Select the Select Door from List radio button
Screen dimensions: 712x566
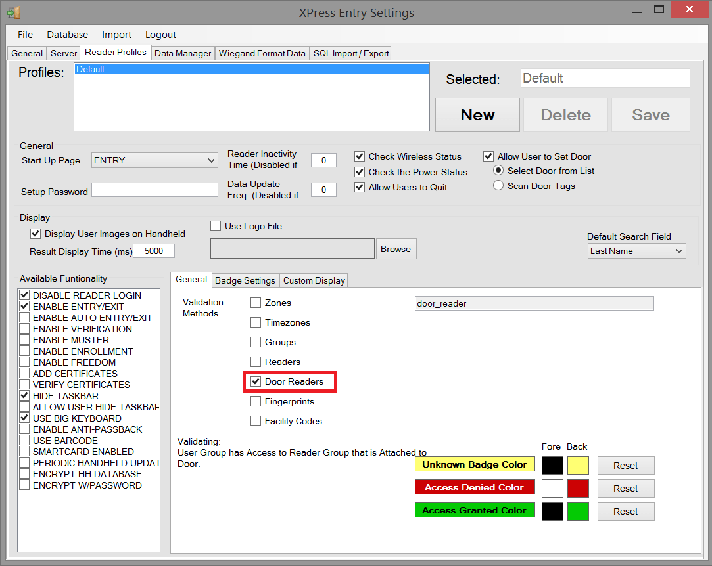coord(498,171)
